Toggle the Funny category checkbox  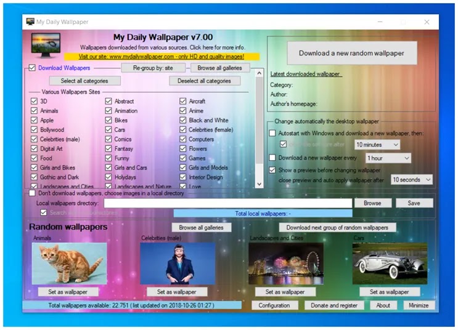click(x=108, y=158)
